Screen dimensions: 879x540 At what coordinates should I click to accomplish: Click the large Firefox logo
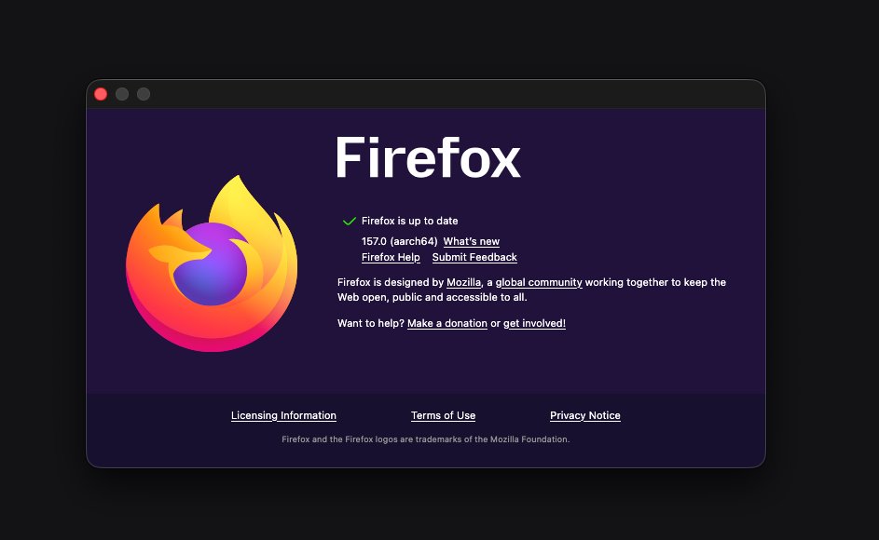point(212,263)
